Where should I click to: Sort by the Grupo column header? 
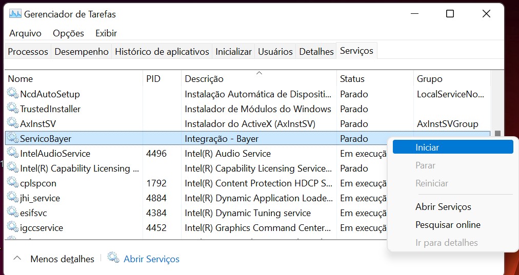pos(452,79)
